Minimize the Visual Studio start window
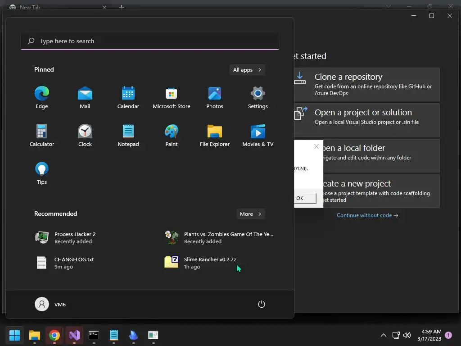This screenshot has width=461, height=346. 414,16
